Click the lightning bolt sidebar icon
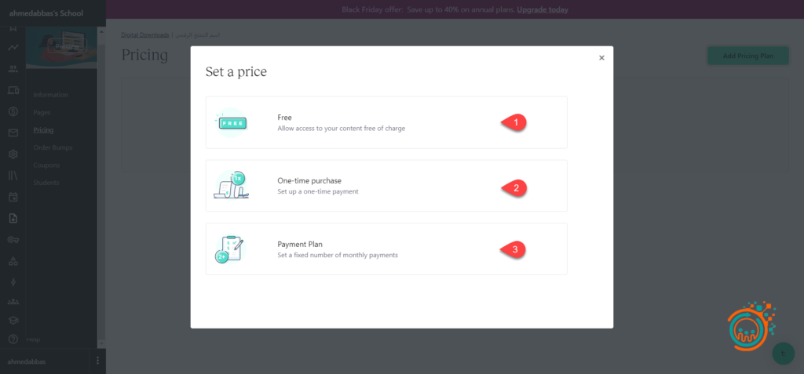 click(x=13, y=281)
